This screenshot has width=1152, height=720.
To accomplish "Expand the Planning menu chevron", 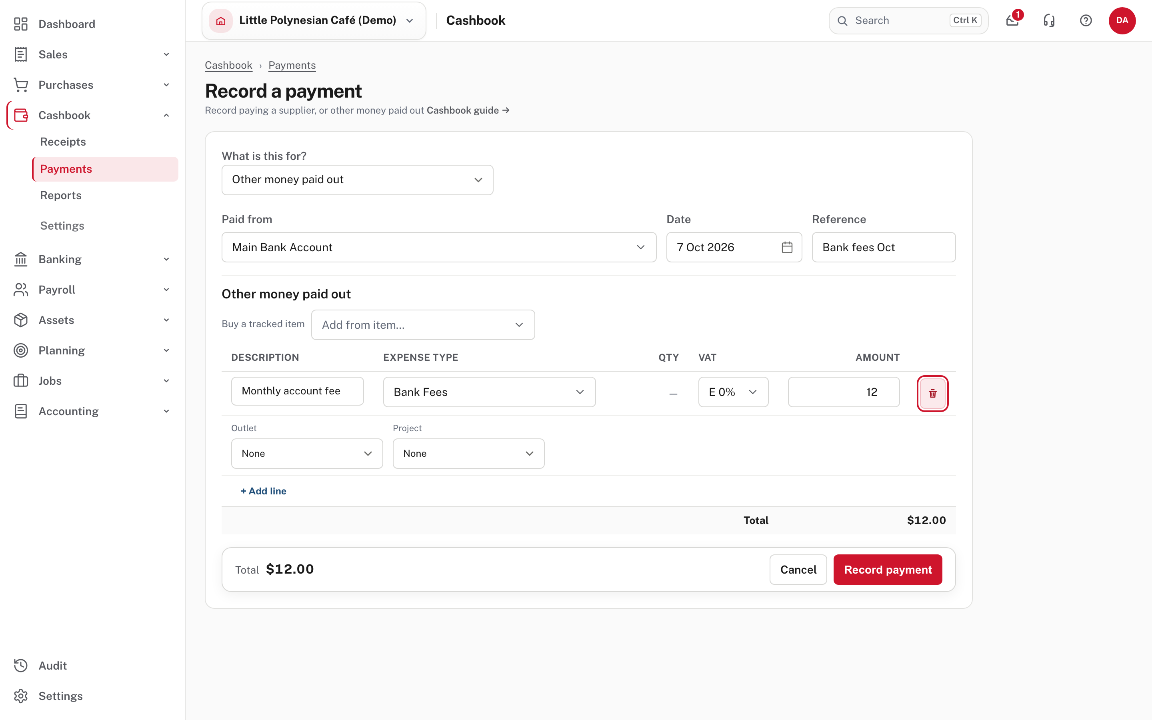I will tap(166, 350).
